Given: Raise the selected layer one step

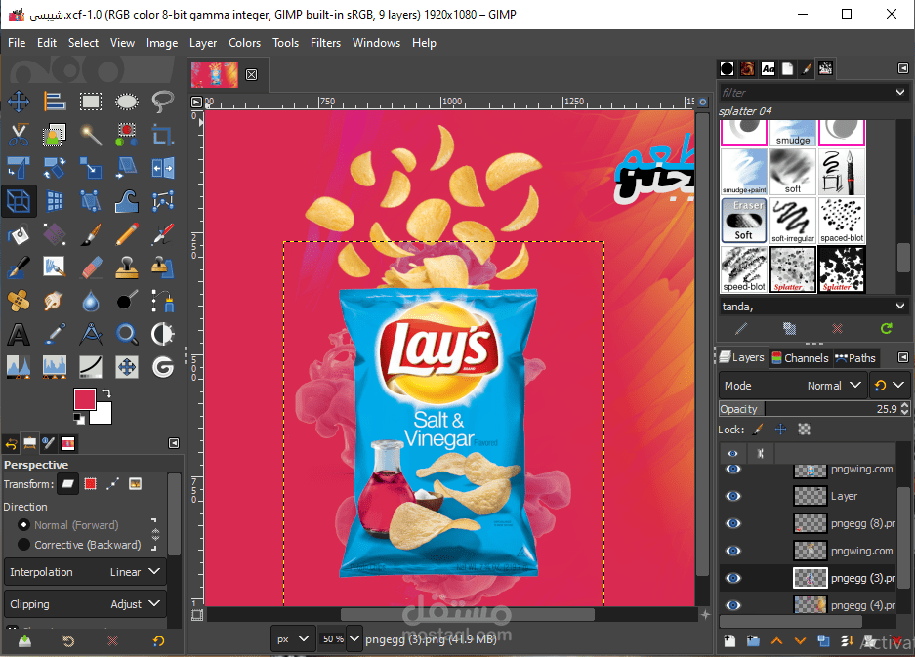Looking at the screenshot, I should (x=776, y=641).
